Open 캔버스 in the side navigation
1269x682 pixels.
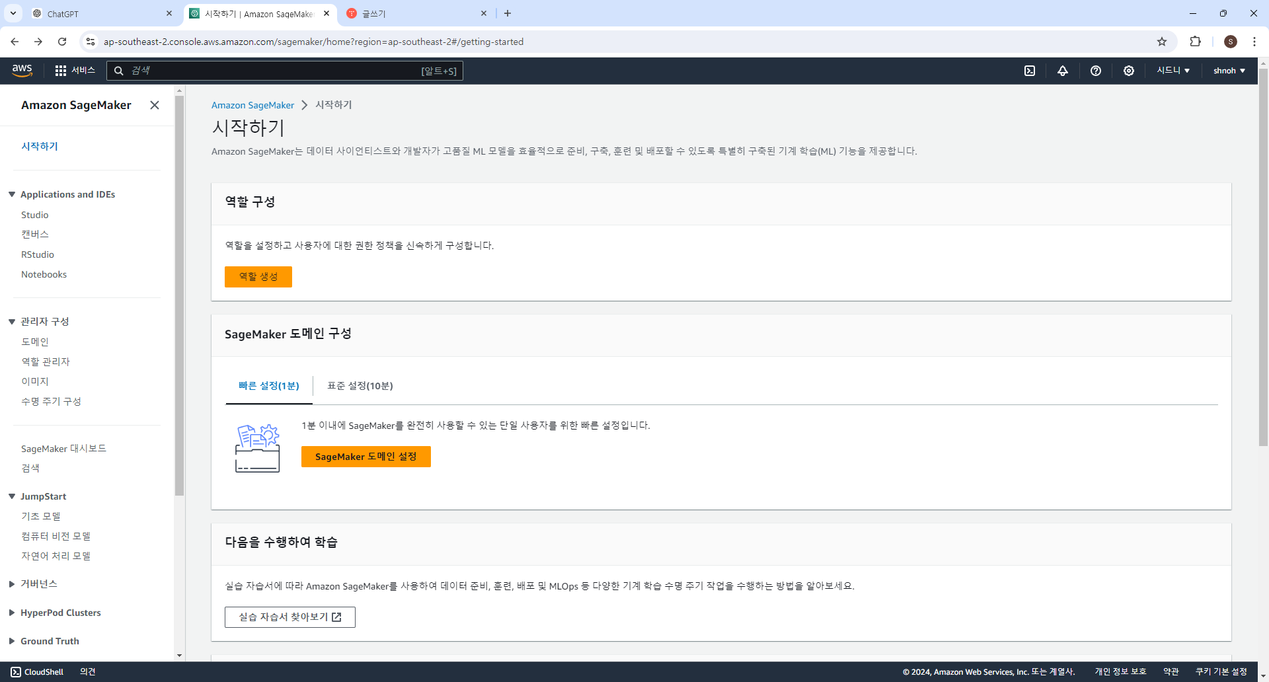click(35, 235)
